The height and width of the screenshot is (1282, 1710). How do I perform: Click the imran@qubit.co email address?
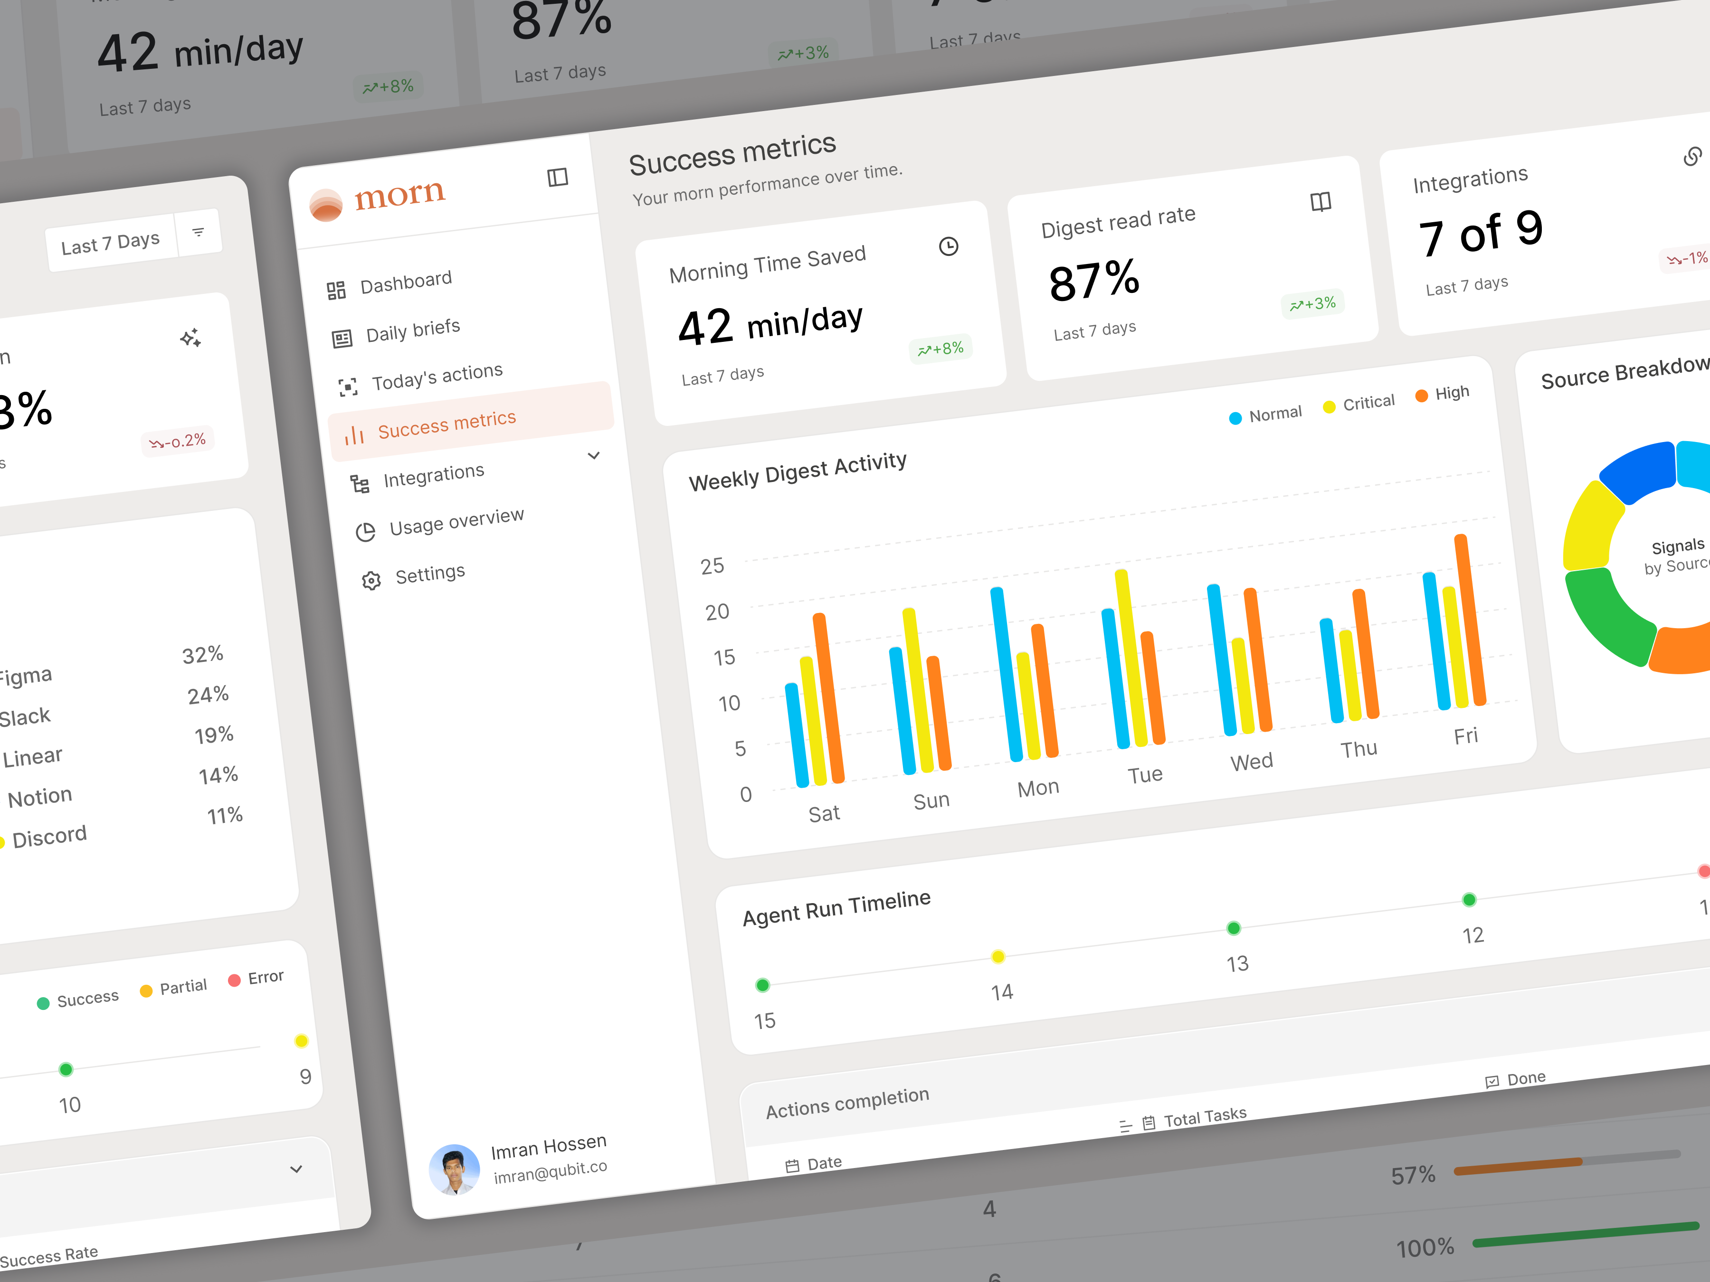(551, 1171)
